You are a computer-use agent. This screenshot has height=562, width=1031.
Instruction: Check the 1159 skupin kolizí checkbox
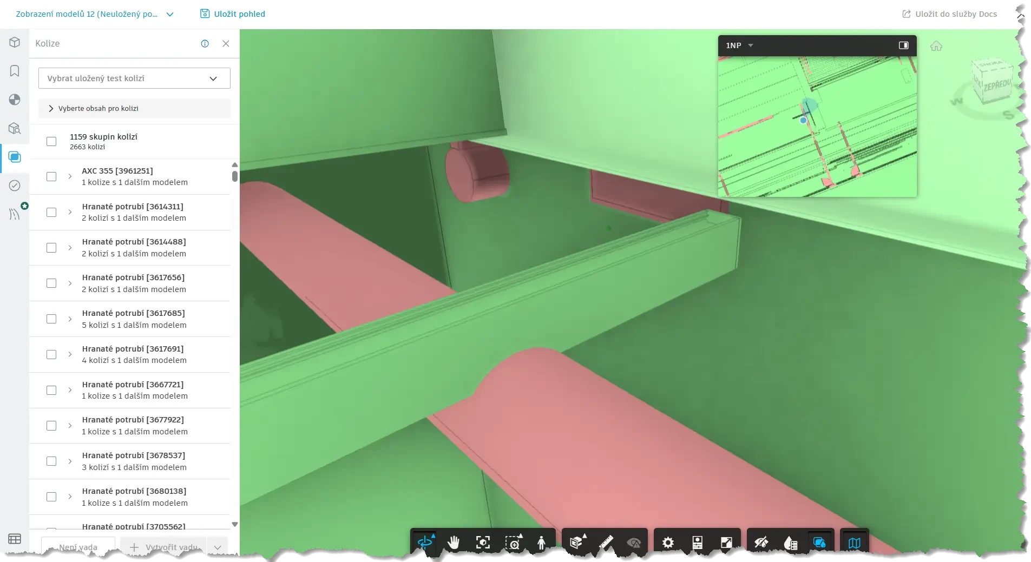tap(51, 142)
